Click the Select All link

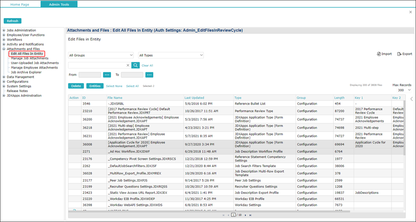click(133, 86)
